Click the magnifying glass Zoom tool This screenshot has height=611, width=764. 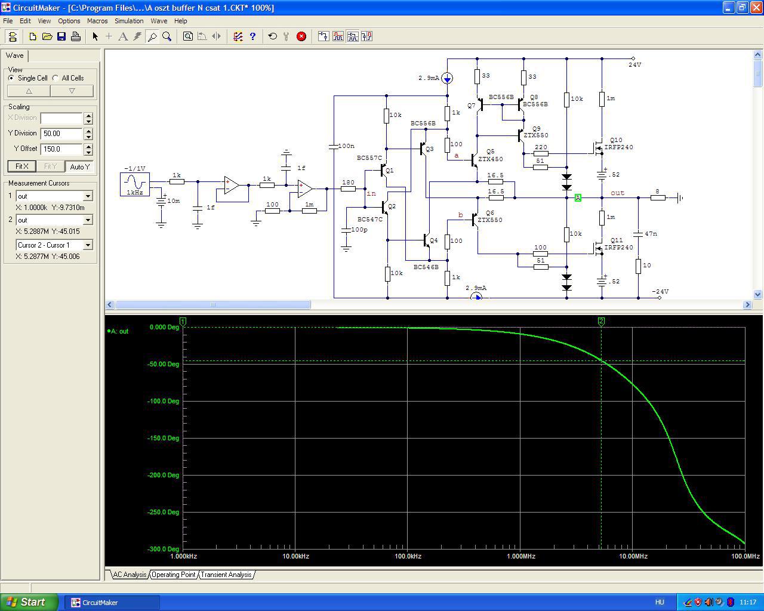coord(167,36)
